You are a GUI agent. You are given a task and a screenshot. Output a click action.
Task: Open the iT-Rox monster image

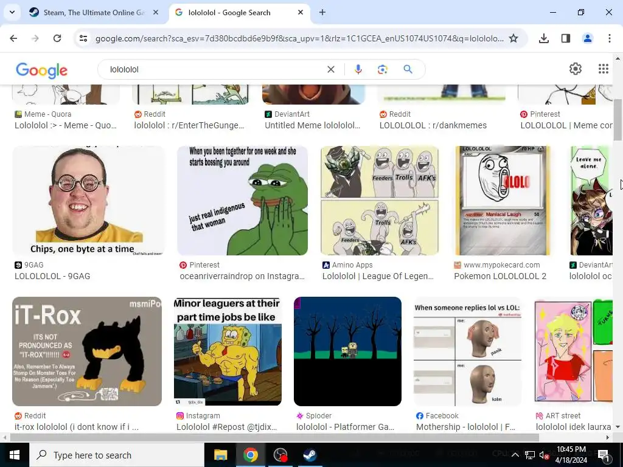87,351
